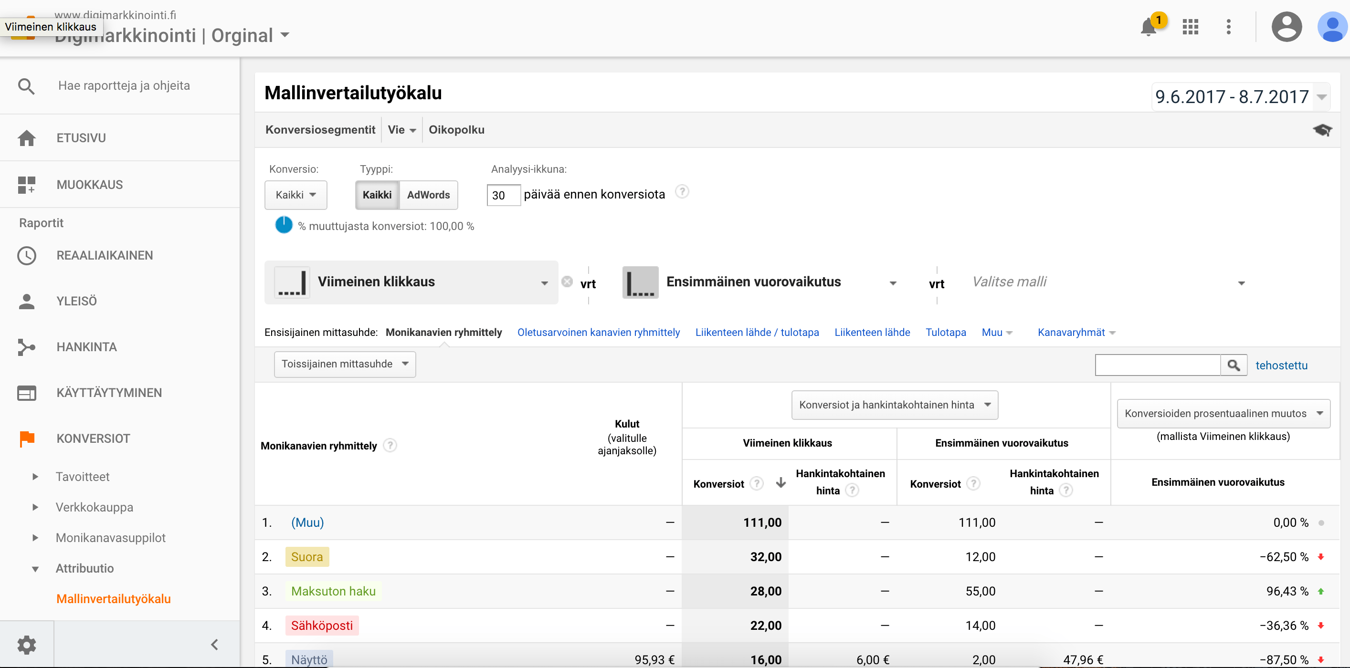1350x668 pixels.
Task: Collapse the Attribuutio submenu
Action: [35, 569]
